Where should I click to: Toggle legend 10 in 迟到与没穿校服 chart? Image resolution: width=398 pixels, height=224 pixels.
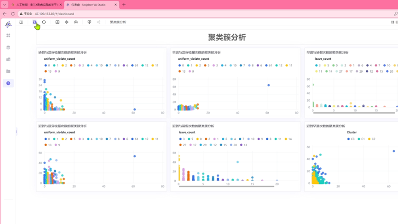coord(99,139)
